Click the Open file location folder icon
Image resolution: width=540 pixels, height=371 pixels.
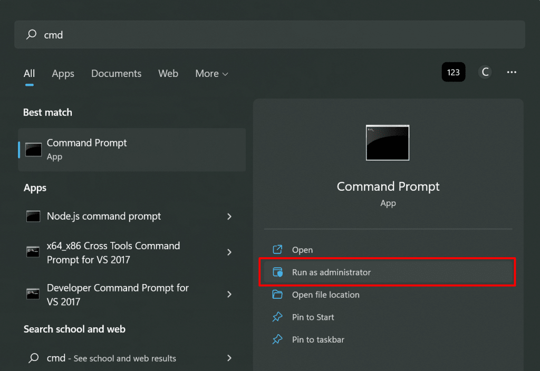277,295
